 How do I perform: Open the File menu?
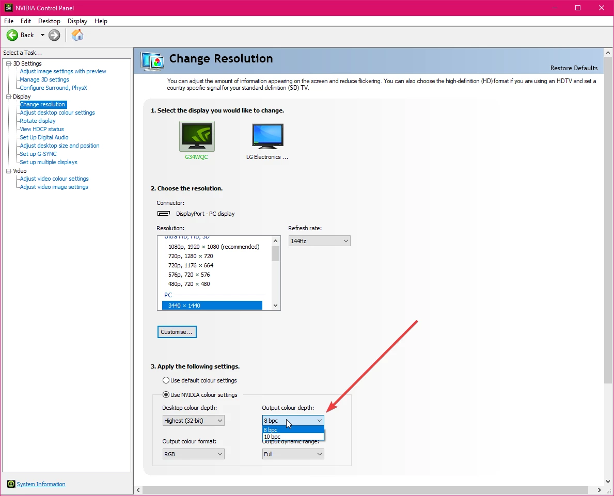coord(9,21)
